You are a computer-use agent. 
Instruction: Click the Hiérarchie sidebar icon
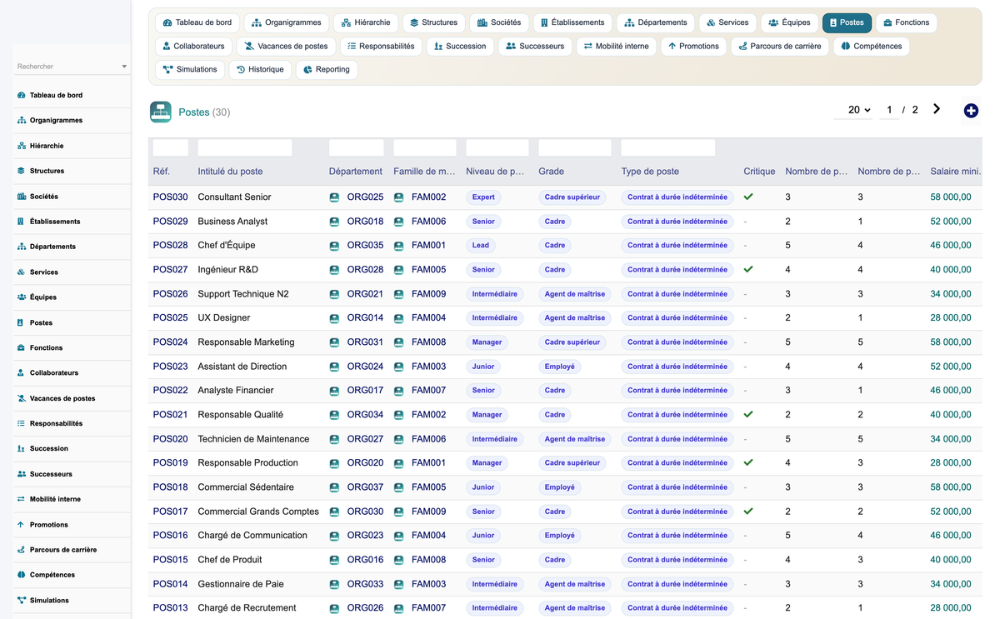(x=21, y=146)
